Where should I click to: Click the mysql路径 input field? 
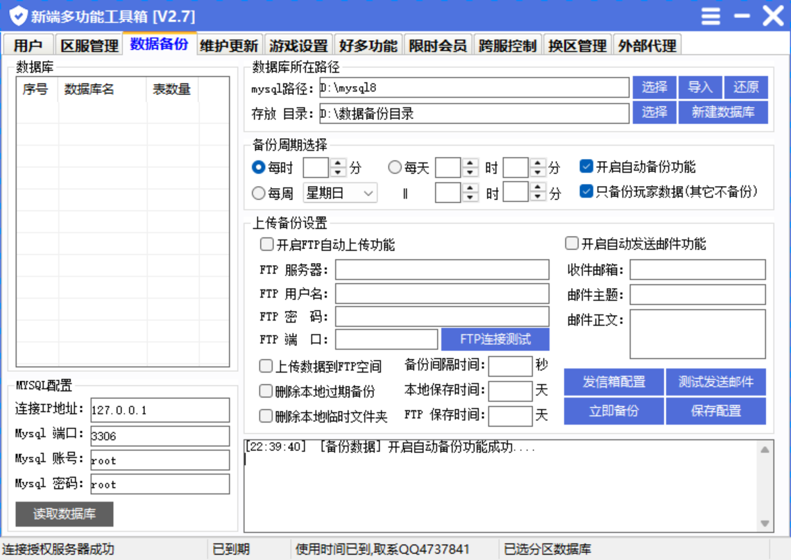coord(474,88)
